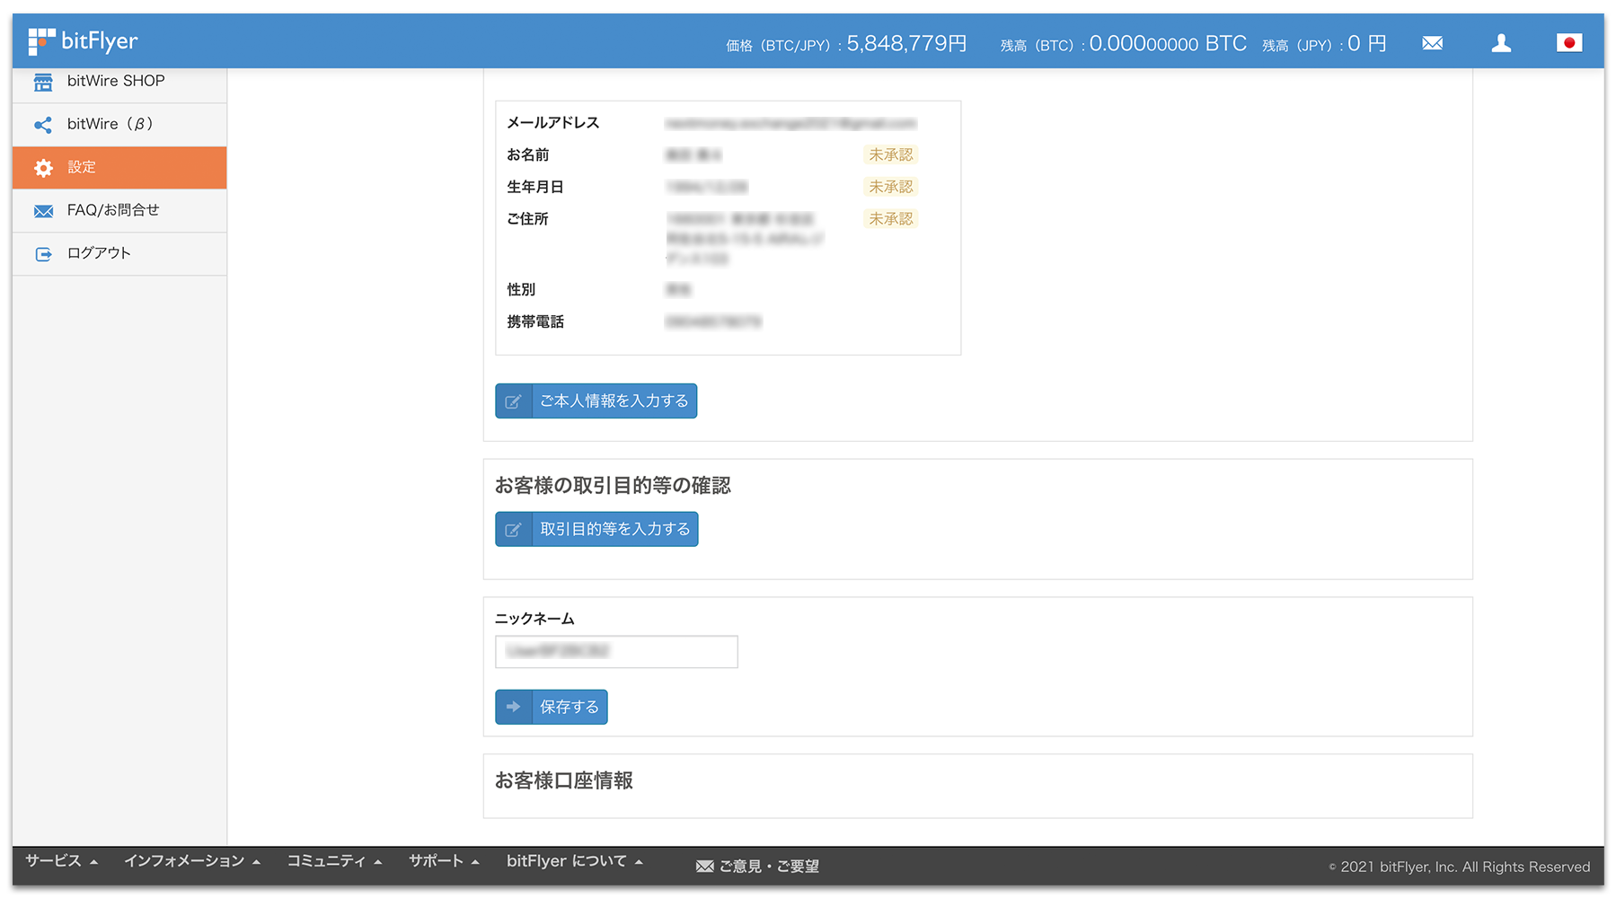Open messages via the header envelope icon
Viewport: 1616px width, 898px height.
(x=1432, y=42)
